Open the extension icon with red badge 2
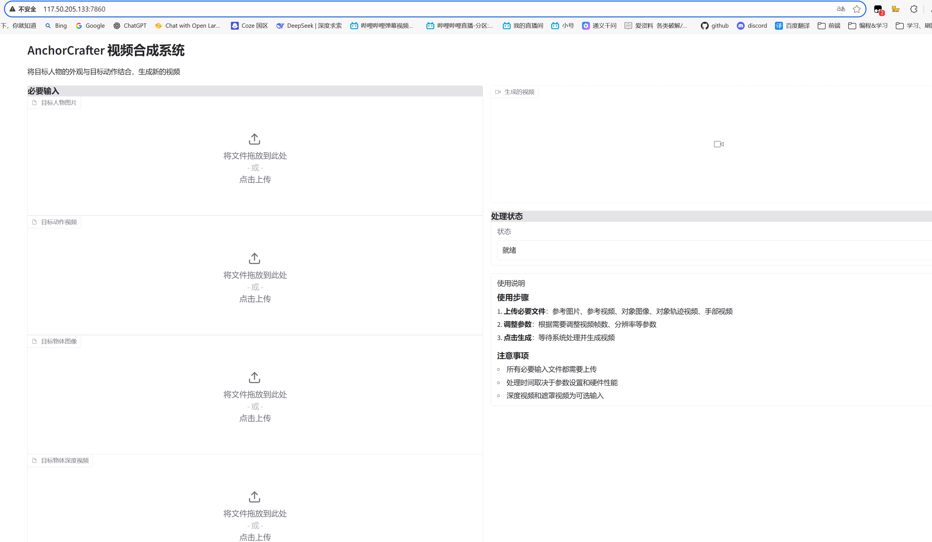The width and height of the screenshot is (932, 542). tap(879, 10)
